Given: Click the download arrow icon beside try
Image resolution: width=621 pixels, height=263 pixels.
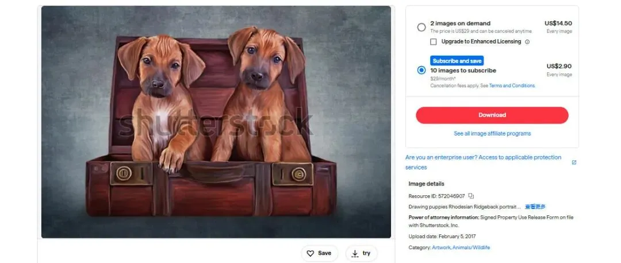Looking at the screenshot, I should 355,253.
